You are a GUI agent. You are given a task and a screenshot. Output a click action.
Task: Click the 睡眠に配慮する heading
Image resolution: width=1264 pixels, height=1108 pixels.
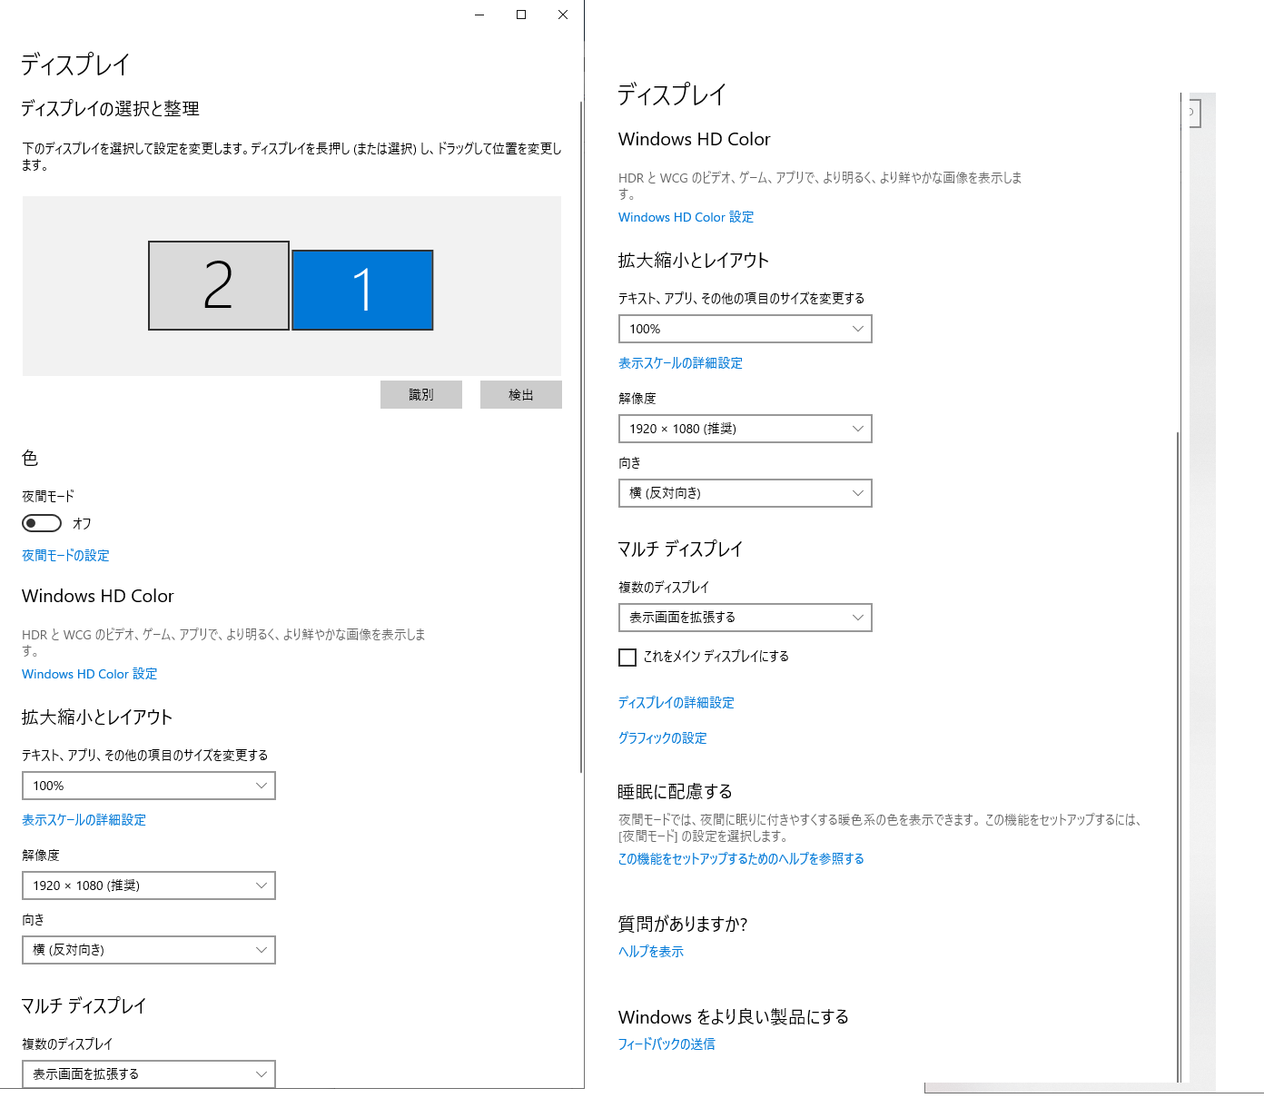[675, 792]
